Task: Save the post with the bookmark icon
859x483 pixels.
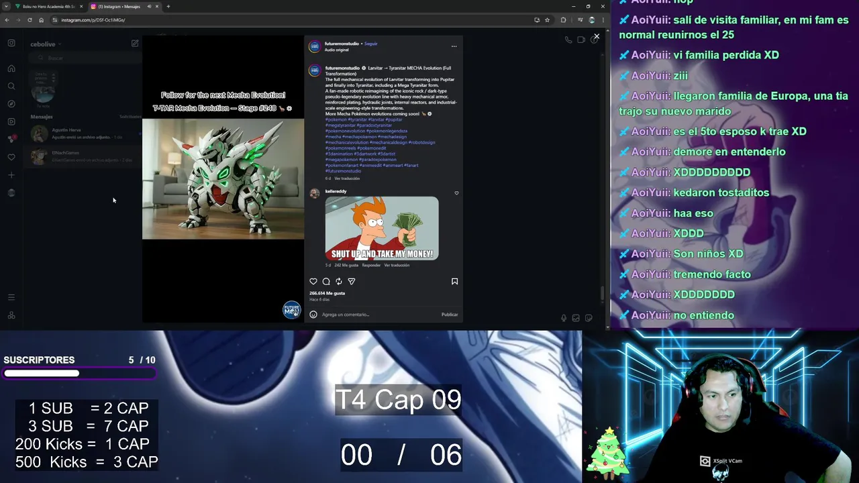Action: click(454, 282)
